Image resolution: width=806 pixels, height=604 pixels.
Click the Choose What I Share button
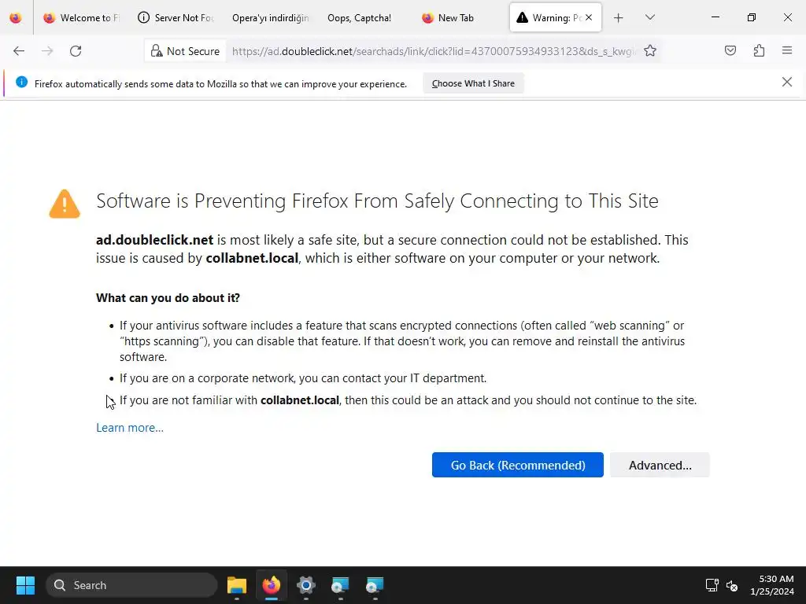pos(473,83)
